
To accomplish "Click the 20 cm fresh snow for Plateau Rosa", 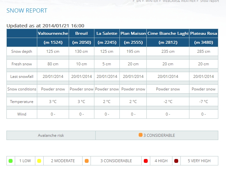I will click(204, 64).
